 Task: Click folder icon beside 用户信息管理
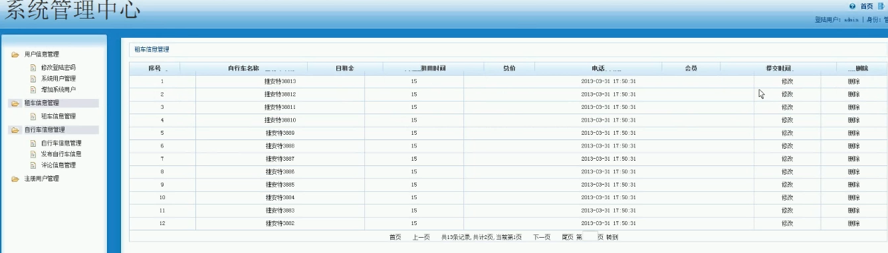coord(15,54)
